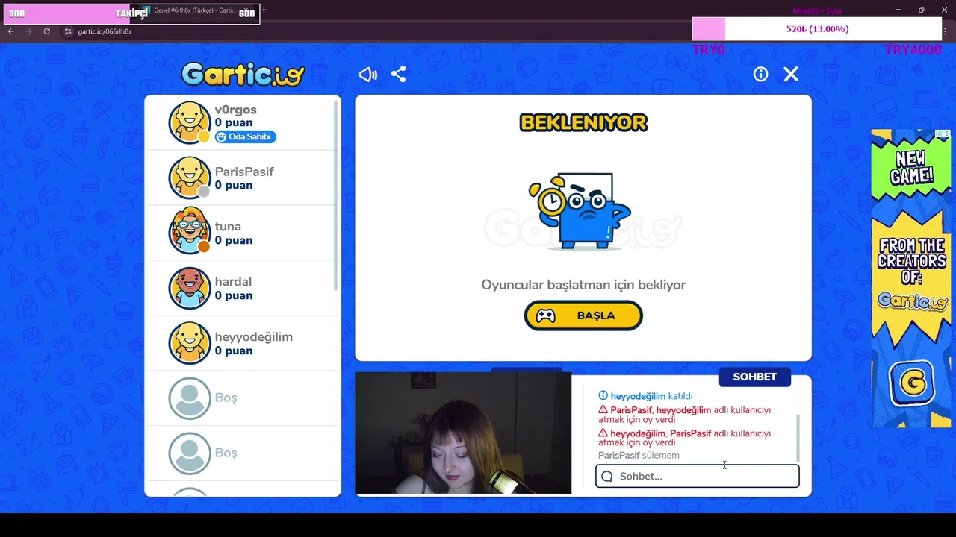The image size is (956, 537).
Task: Click the follower goal progress bar
Action: click(x=132, y=13)
